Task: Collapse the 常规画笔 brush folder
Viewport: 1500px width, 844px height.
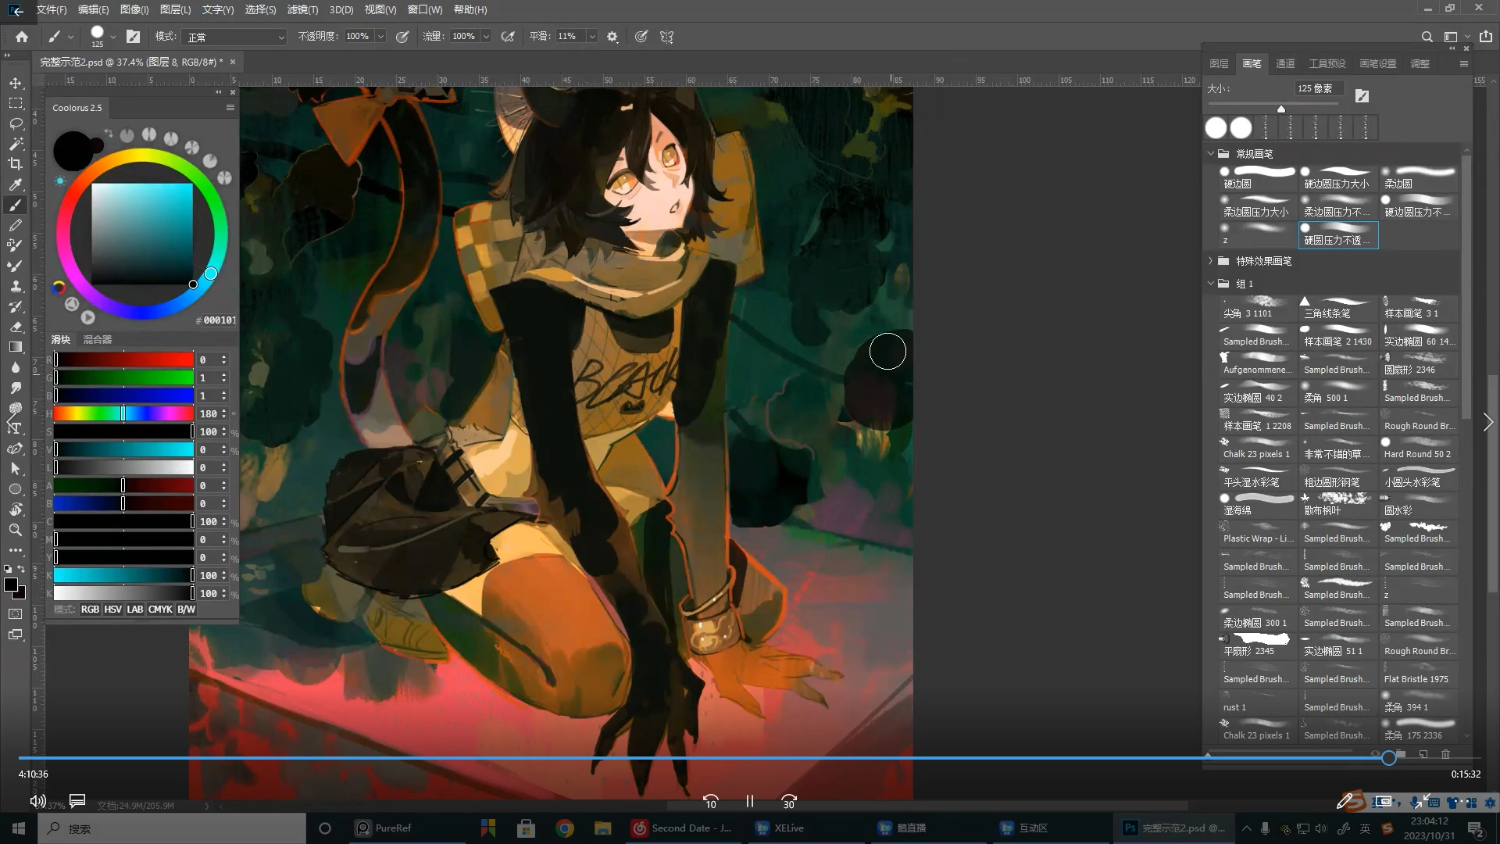Action: [x=1211, y=154]
